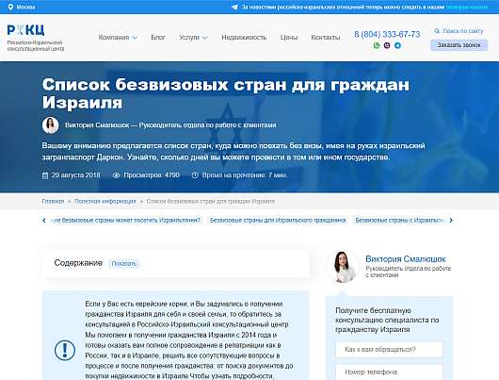Open WhatsApp icon under phone number
Viewport: 499px width, 380px height.
[377, 45]
